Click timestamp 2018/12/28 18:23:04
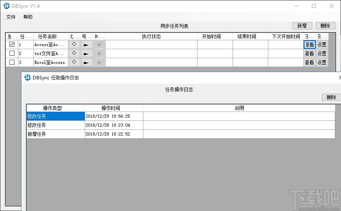The width and height of the screenshot is (341, 211). pos(114,125)
